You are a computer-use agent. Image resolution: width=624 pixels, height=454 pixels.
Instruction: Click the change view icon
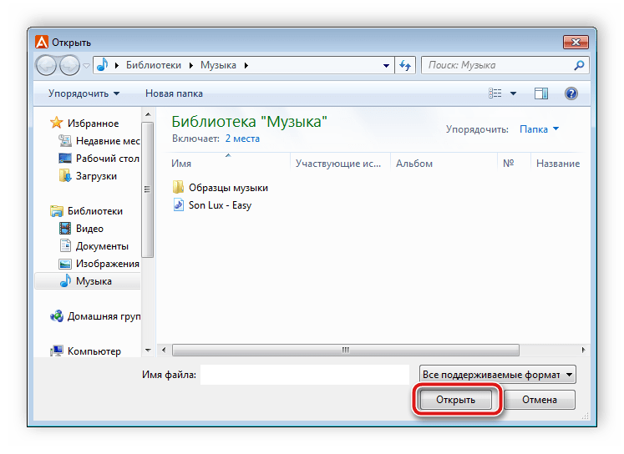495,93
